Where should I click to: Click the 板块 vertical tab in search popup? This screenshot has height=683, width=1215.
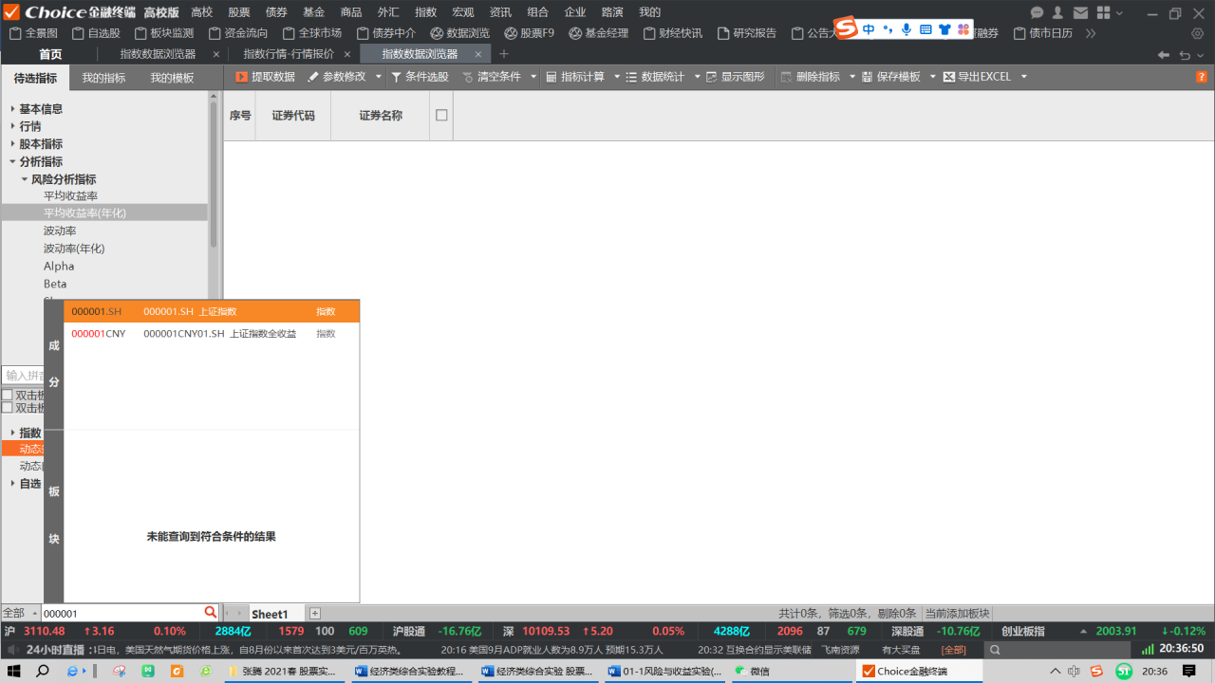click(54, 515)
